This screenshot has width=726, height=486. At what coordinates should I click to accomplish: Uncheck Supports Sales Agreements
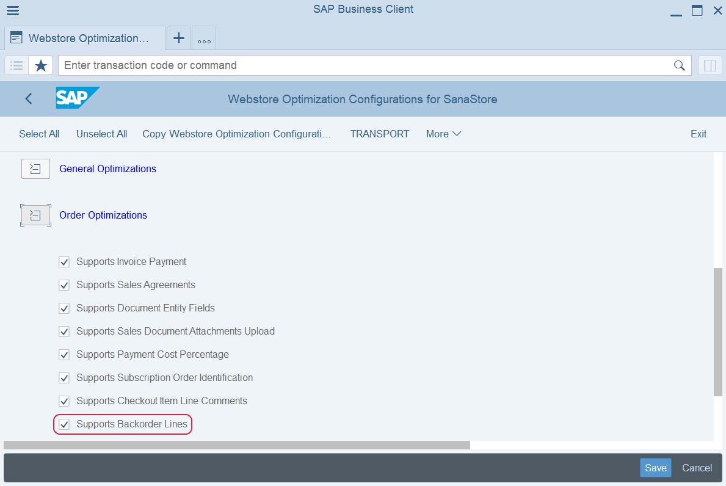(64, 285)
